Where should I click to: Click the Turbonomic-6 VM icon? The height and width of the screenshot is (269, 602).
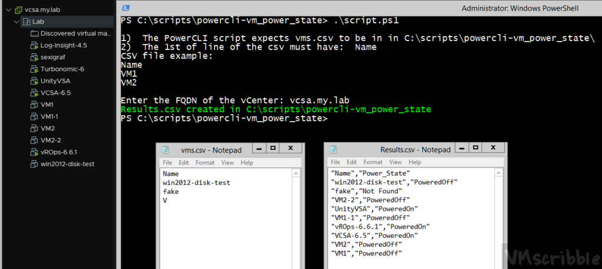34,69
